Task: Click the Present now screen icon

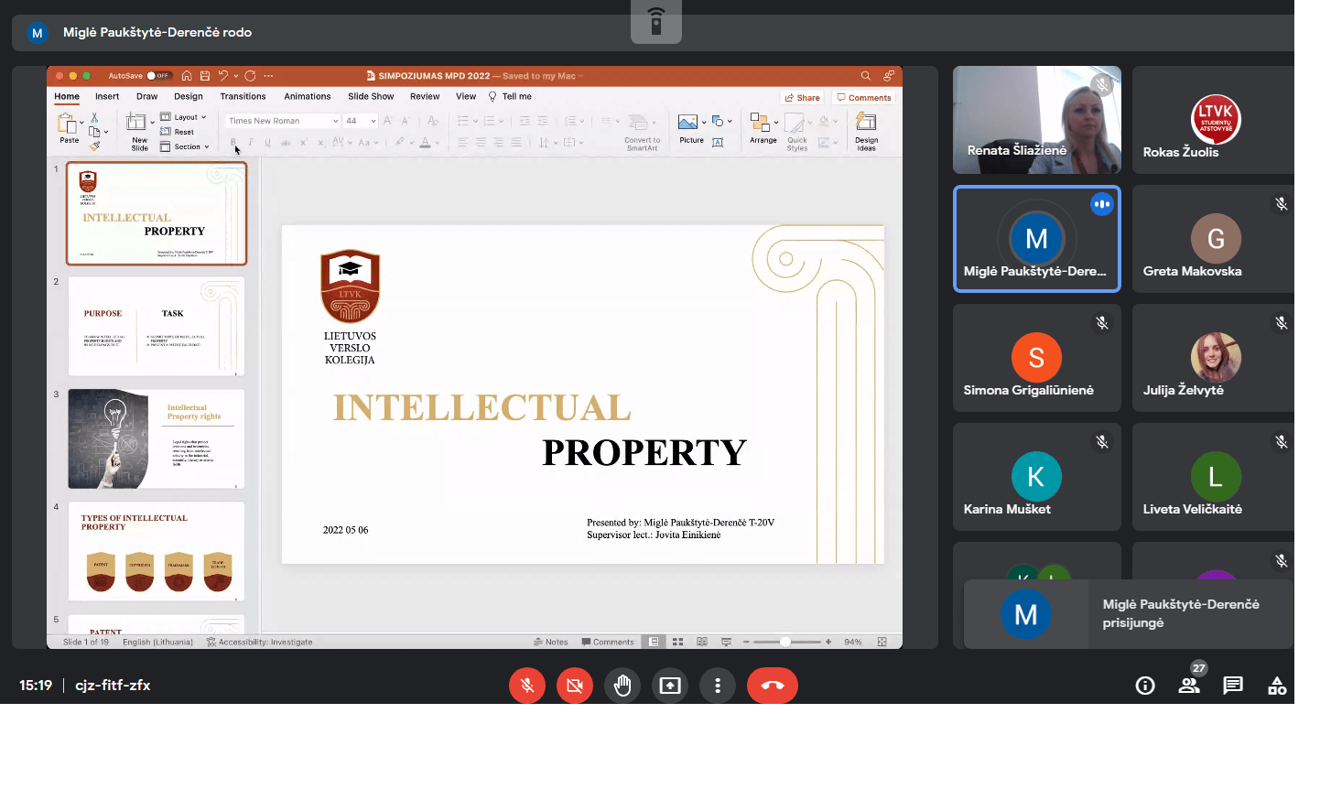Action: pos(670,686)
